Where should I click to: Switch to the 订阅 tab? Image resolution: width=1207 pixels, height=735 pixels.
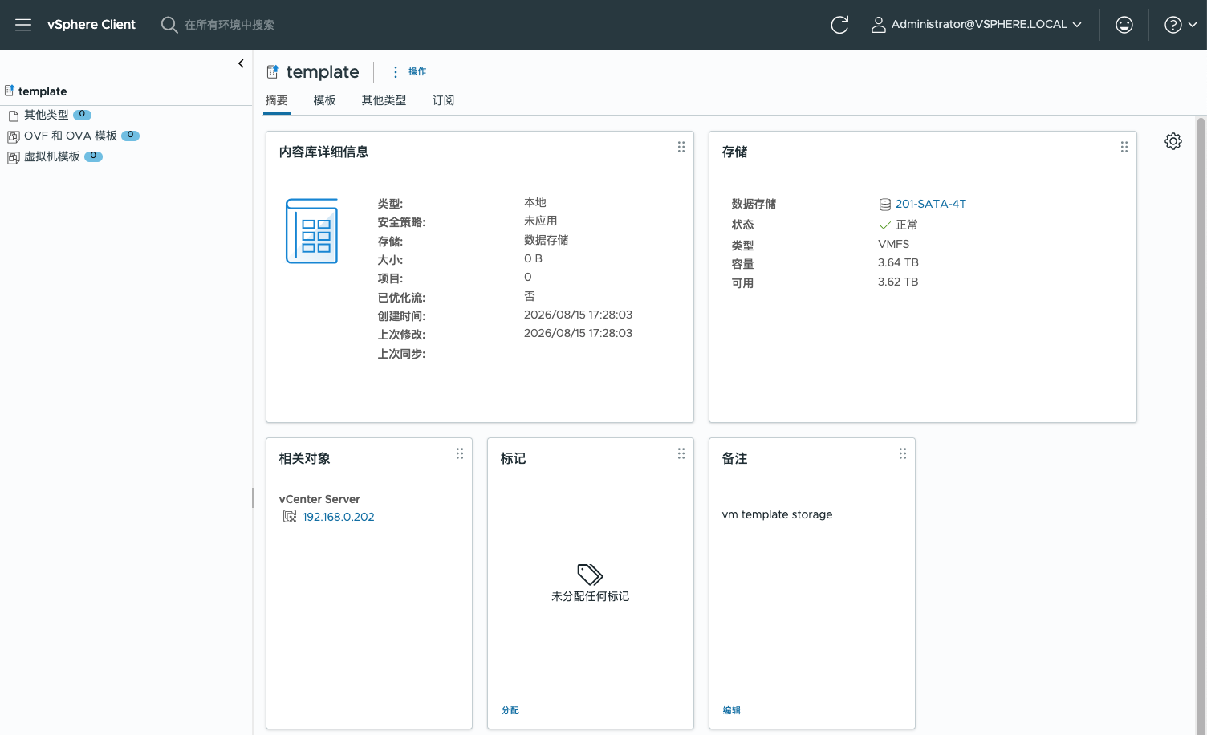pos(444,100)
